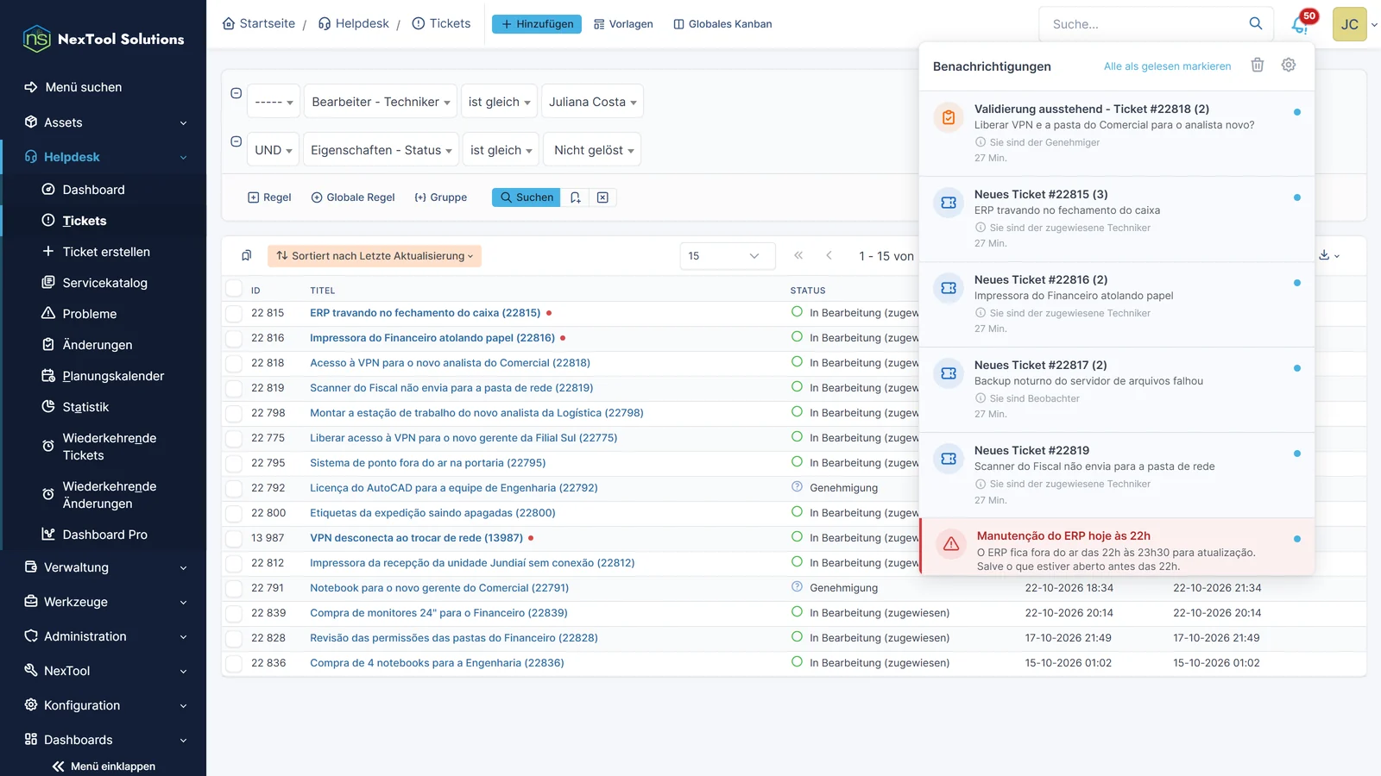Image resolution: width=1381 pixels, height=776 pixels.
Task: Open the notifications bell icon
Action: click(x=1300, y=25)
